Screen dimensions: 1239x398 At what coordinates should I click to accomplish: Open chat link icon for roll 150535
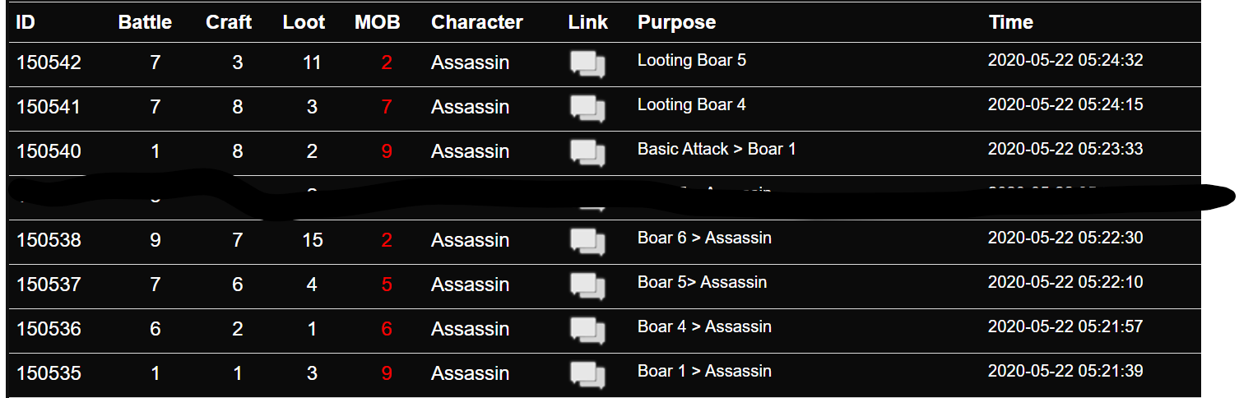[x=588, y=374]
